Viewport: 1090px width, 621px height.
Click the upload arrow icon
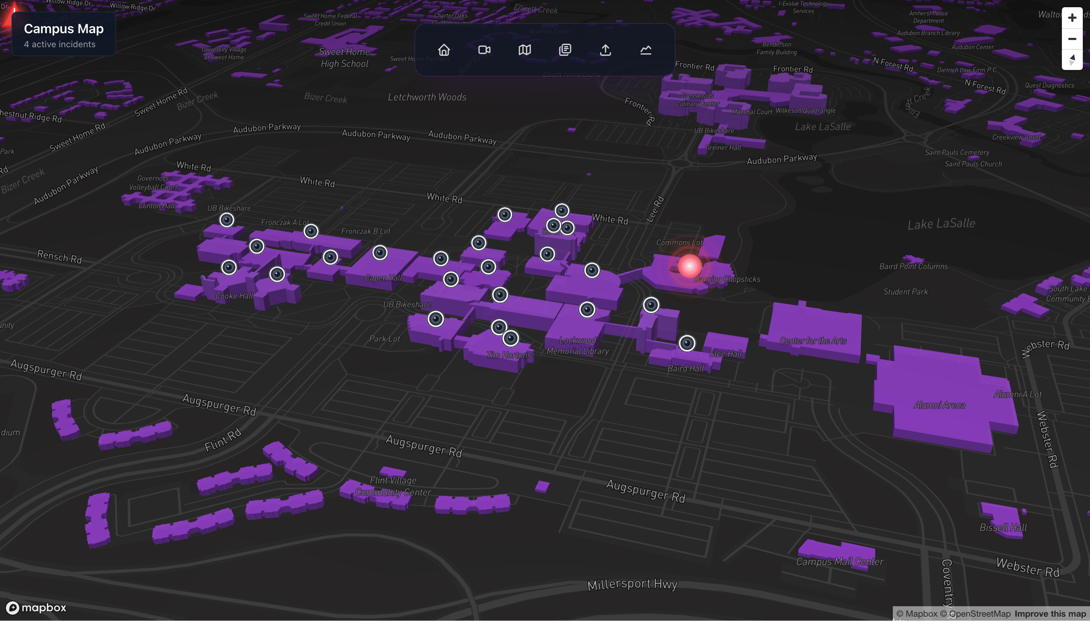[605, 50]
